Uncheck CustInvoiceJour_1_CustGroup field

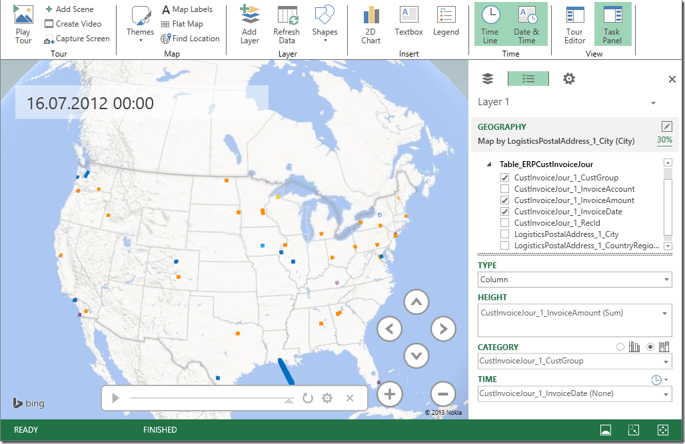(504, 178)
